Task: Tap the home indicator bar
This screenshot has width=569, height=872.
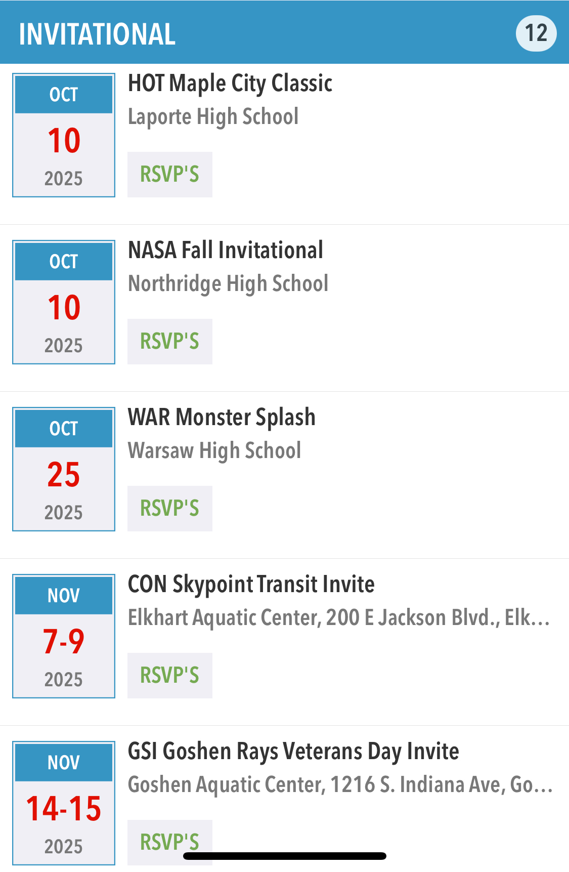Action: click(285, 856)
